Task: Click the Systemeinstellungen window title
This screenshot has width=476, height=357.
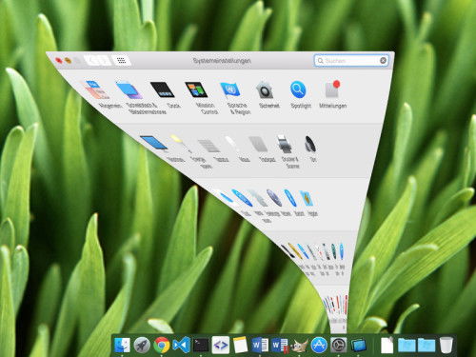Action: 222,60
